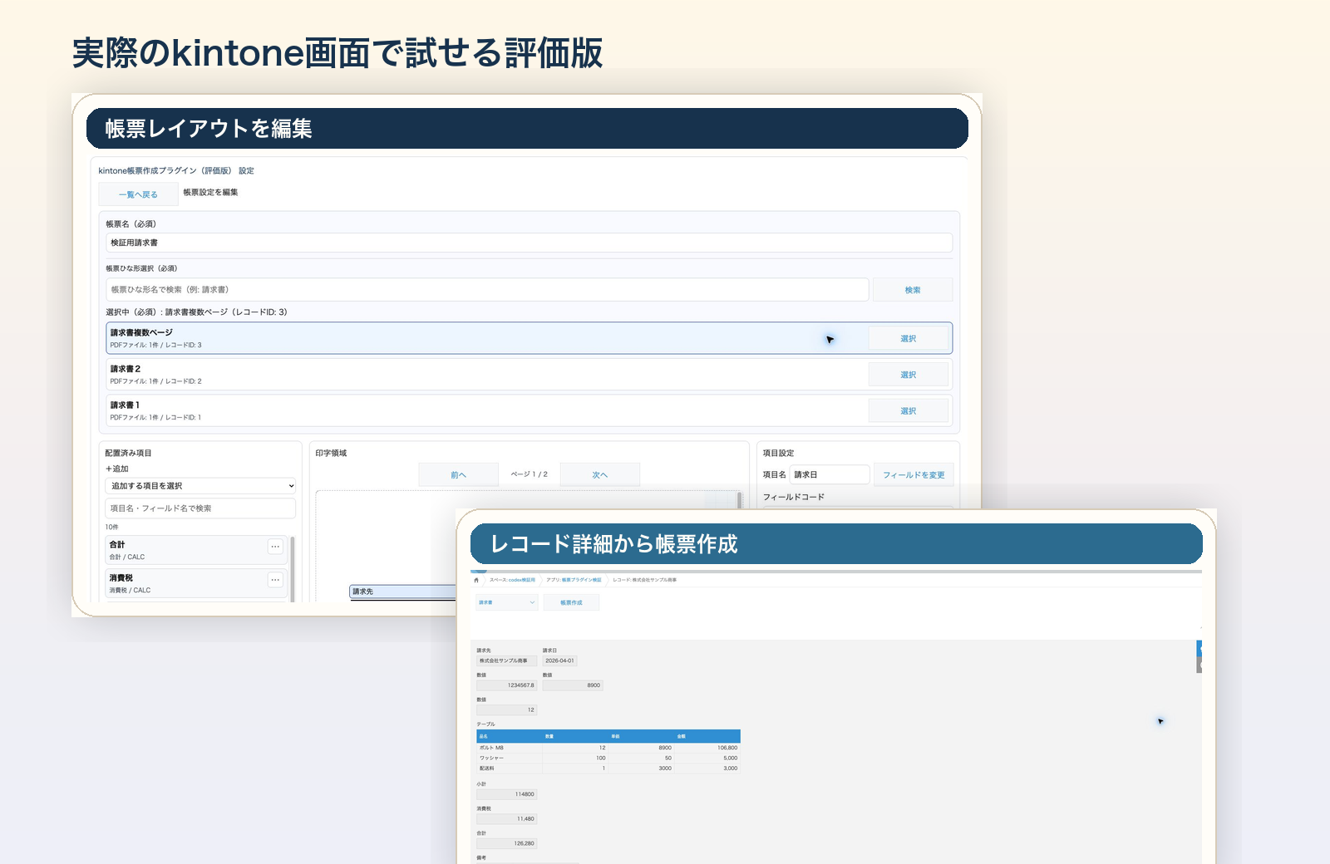Click the 126,280 合計 value
Image resolution: width=1330 pixels, height=864 pixels.
click(x=506, y=843)
